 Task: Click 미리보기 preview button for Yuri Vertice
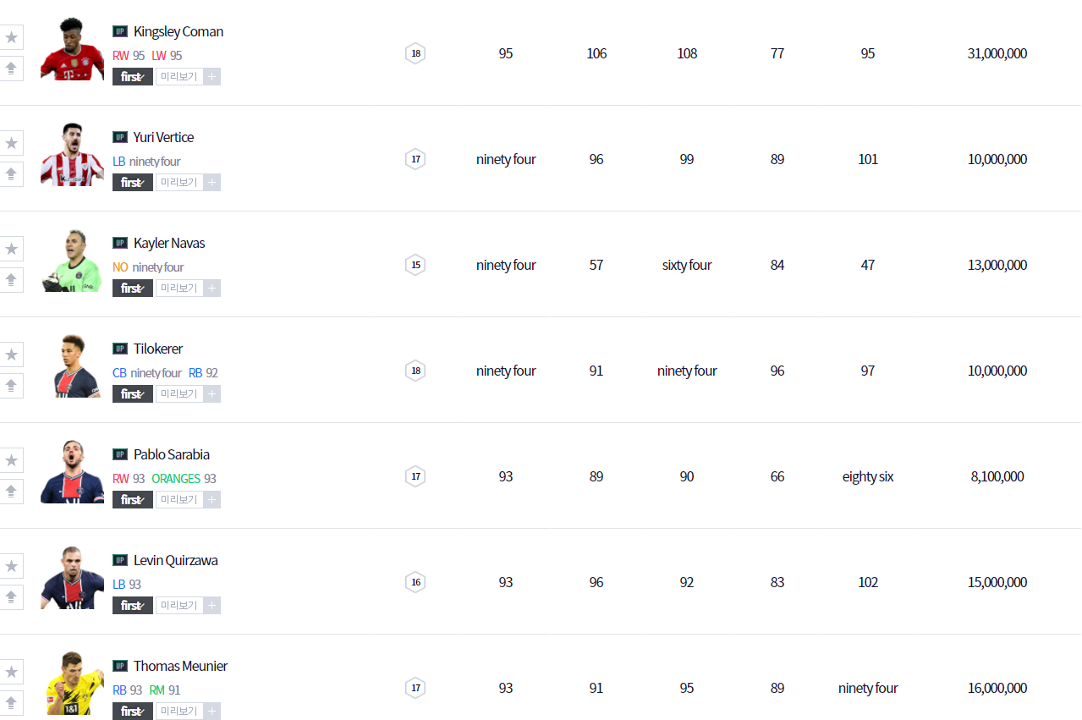[179, 182]
